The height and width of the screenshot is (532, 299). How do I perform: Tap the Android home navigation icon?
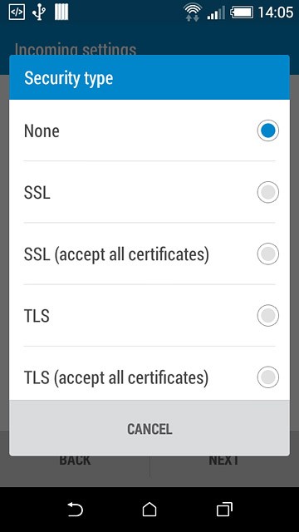(x=149, y=510)
